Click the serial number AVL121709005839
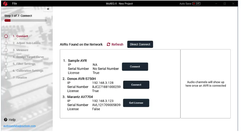Image resolution: width=241 pixels, height=132 pixels. tap(106, 105)
